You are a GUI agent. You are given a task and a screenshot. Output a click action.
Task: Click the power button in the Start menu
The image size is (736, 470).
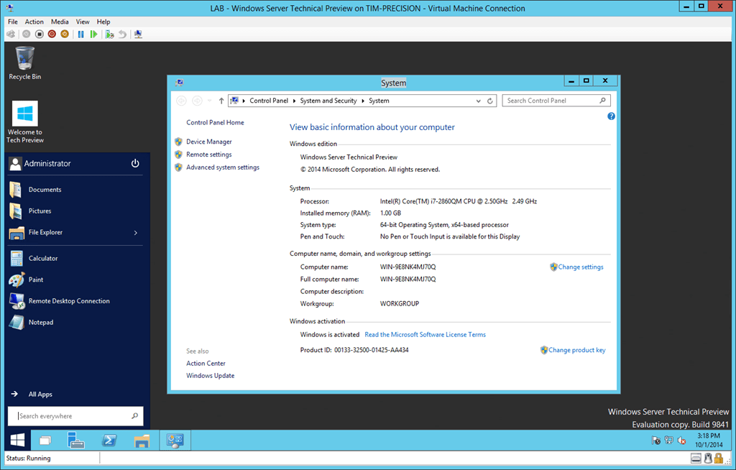pos(135,163)
